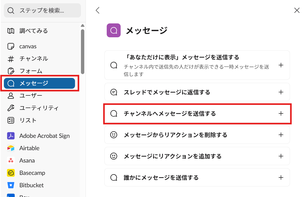Add the チャンネルへメッセージを送信する step

pyautogui.click(x=281, y=113)
